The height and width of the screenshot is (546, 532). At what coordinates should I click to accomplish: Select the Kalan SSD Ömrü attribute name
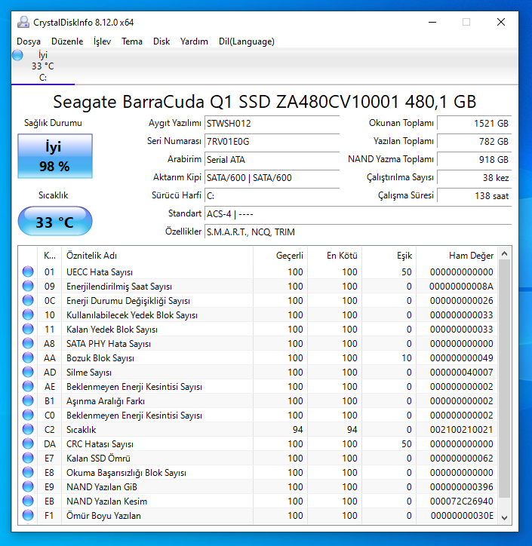[98, 459]
